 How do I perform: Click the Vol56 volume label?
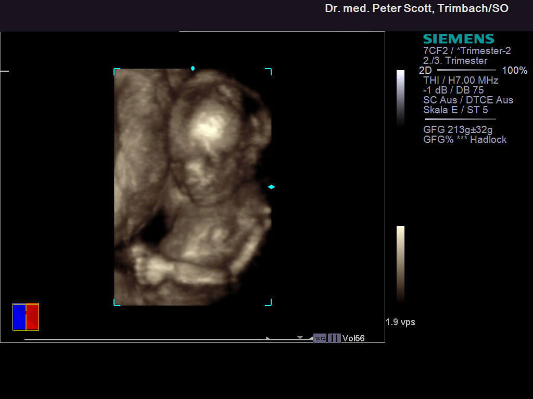353,338
